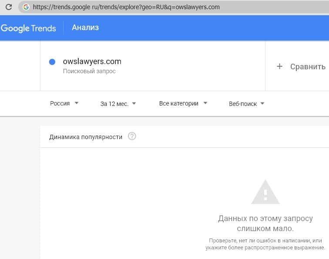Click the 'Данных по этому запросу' message
The image size is (329, 259).
[x=265, y=218]
